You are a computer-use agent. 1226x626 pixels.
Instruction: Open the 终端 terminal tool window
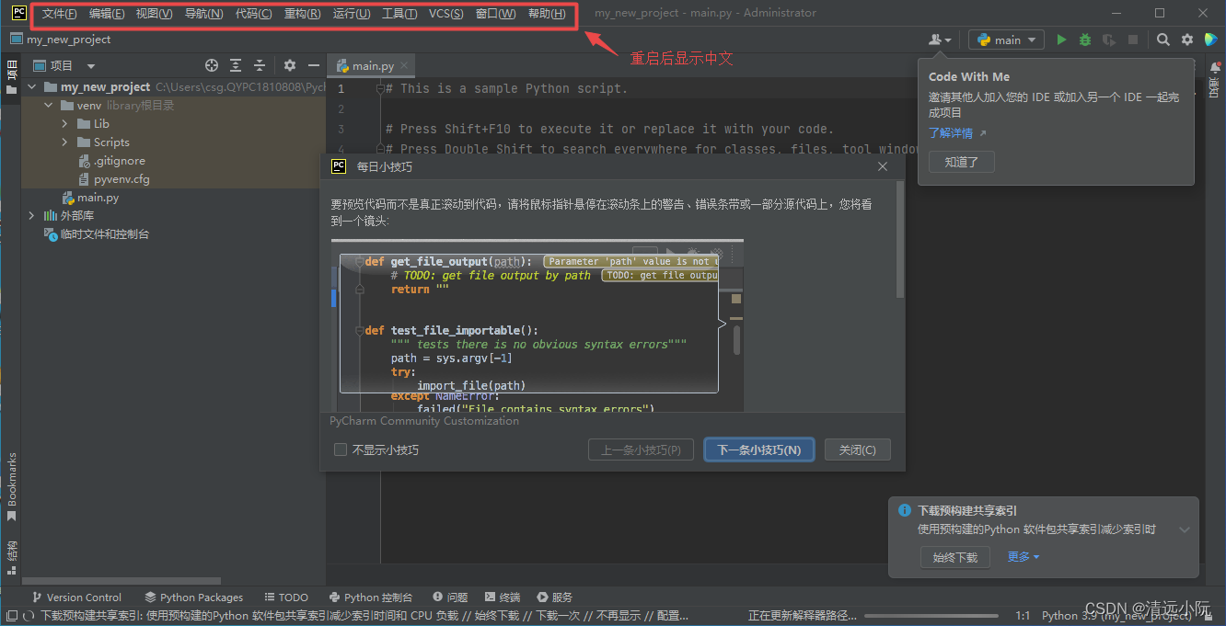[503, 597]
